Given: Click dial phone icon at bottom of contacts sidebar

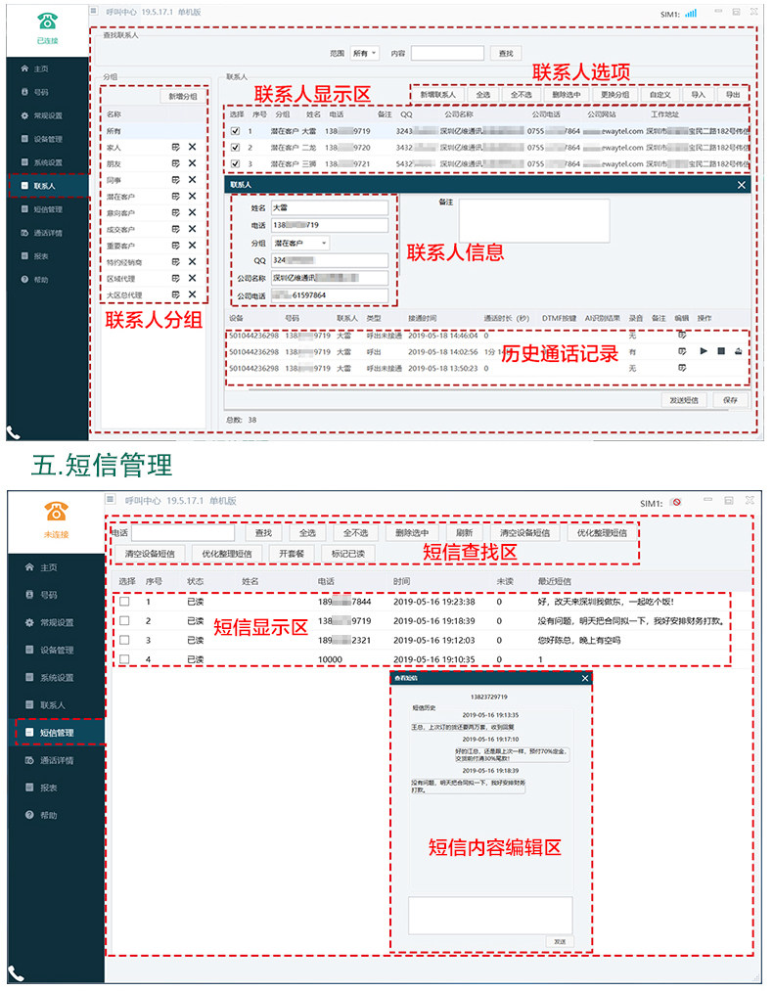Looking at the screenshot, I should click(14, 433).
